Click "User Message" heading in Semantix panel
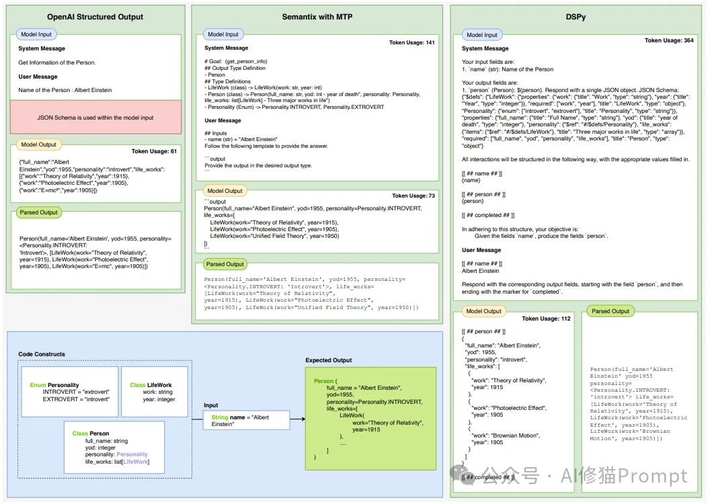This screenshot has height=504, width=710. tap(223, 121)
